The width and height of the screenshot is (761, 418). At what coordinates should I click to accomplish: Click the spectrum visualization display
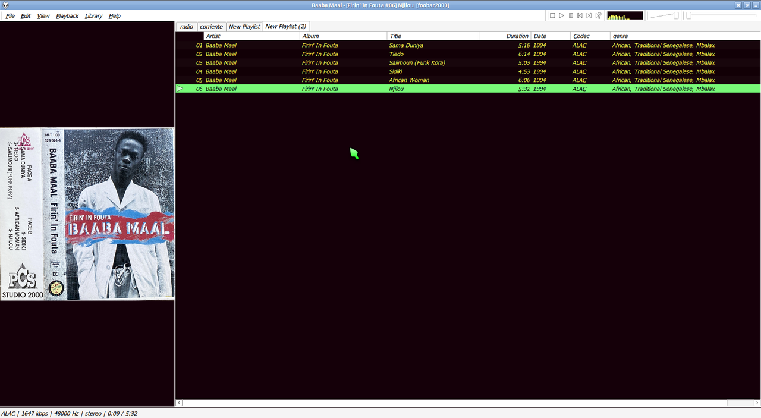click(625, 15)
